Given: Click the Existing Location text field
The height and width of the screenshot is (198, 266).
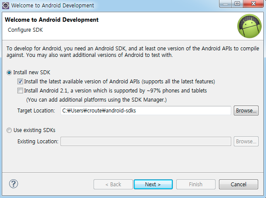Looking at the screenshot, I should 146,141.
